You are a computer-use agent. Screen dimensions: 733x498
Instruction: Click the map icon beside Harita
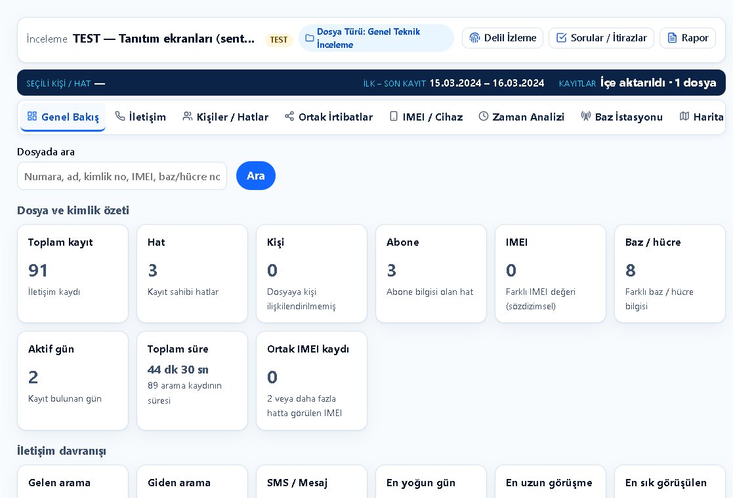(x=684, y=116)
